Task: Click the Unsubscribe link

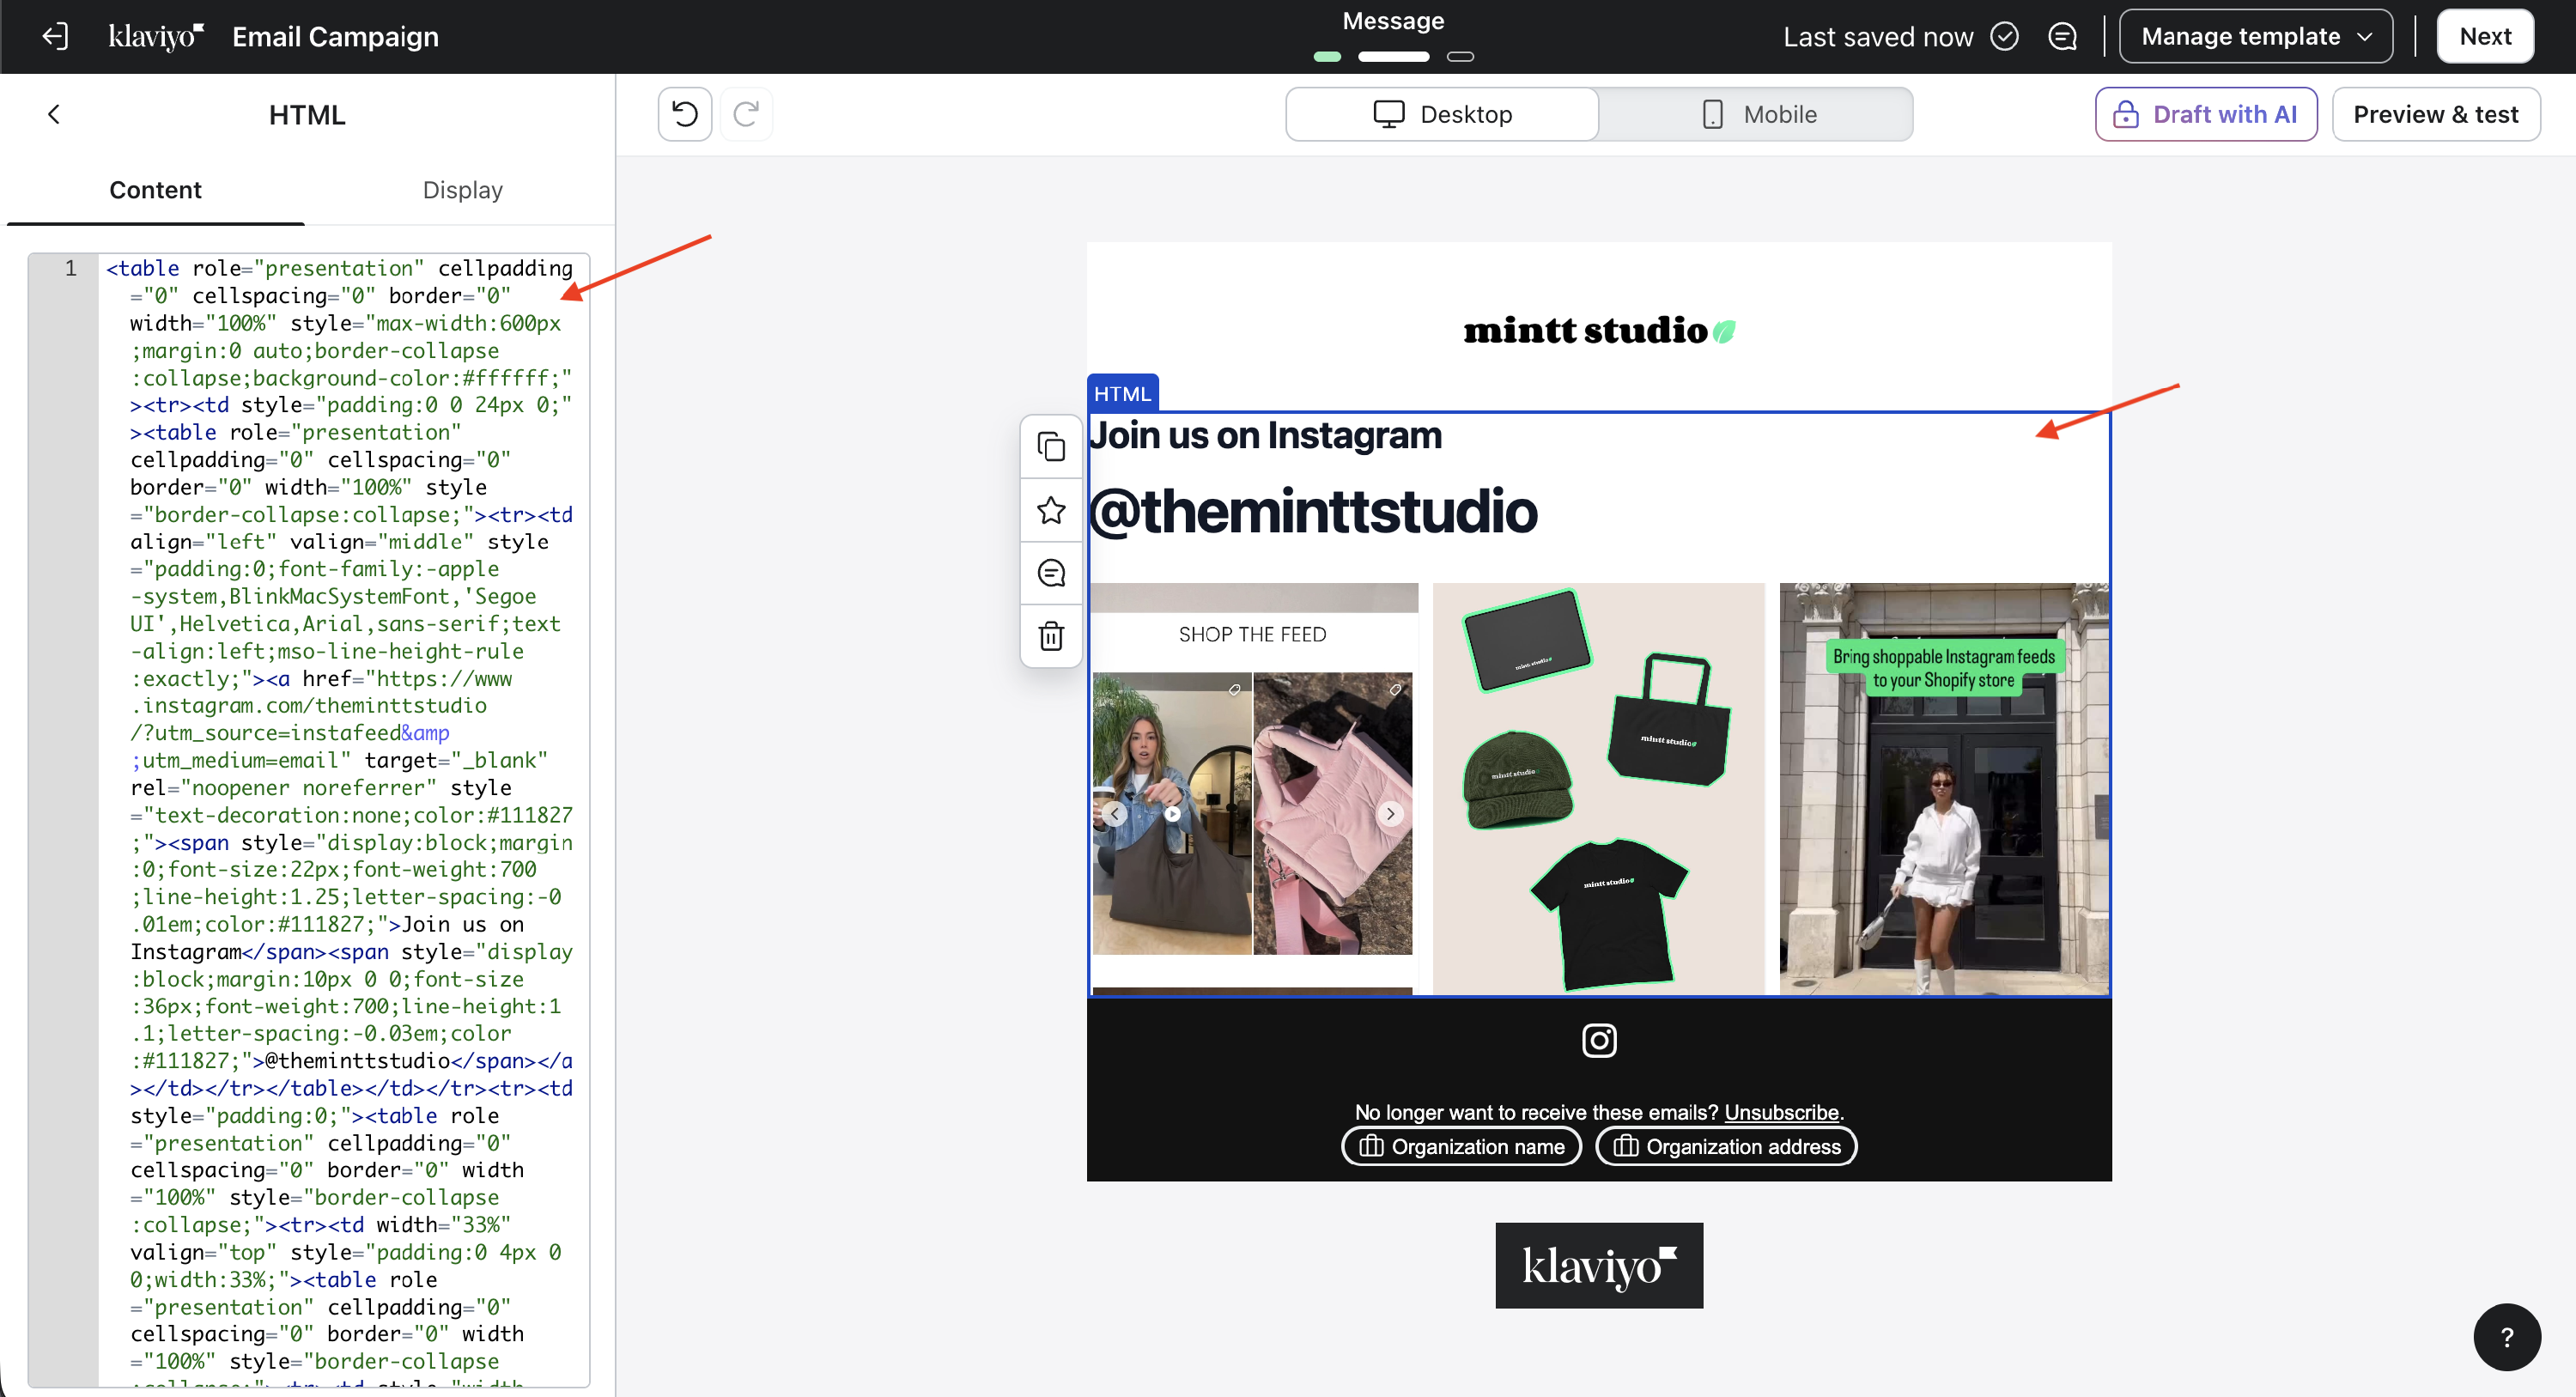Action: point(1781,1112)
